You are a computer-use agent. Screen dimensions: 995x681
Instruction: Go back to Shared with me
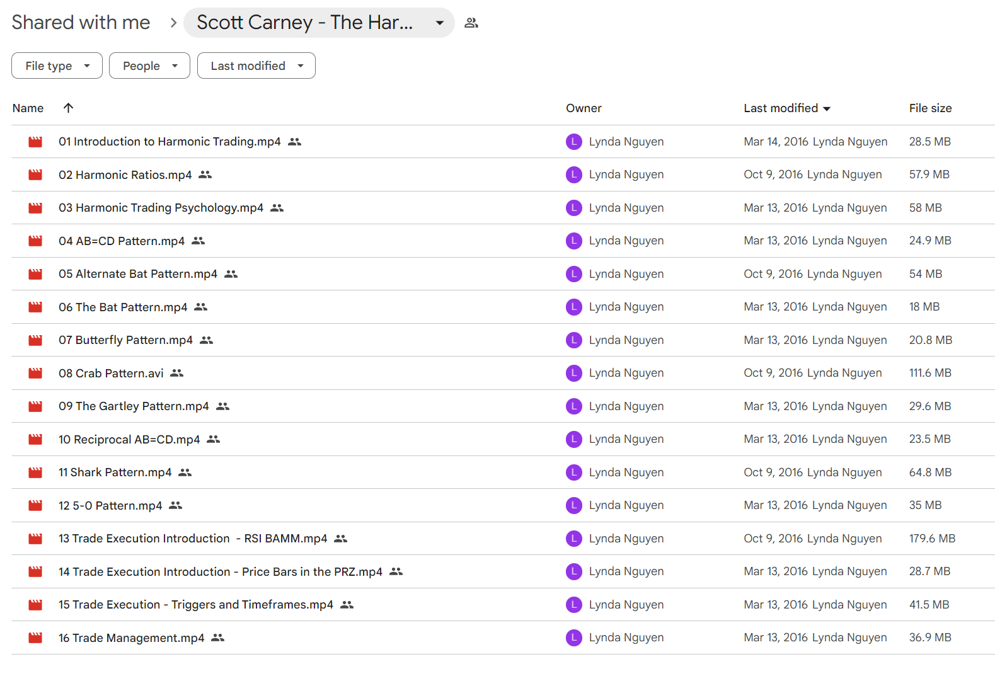[81, 23]
